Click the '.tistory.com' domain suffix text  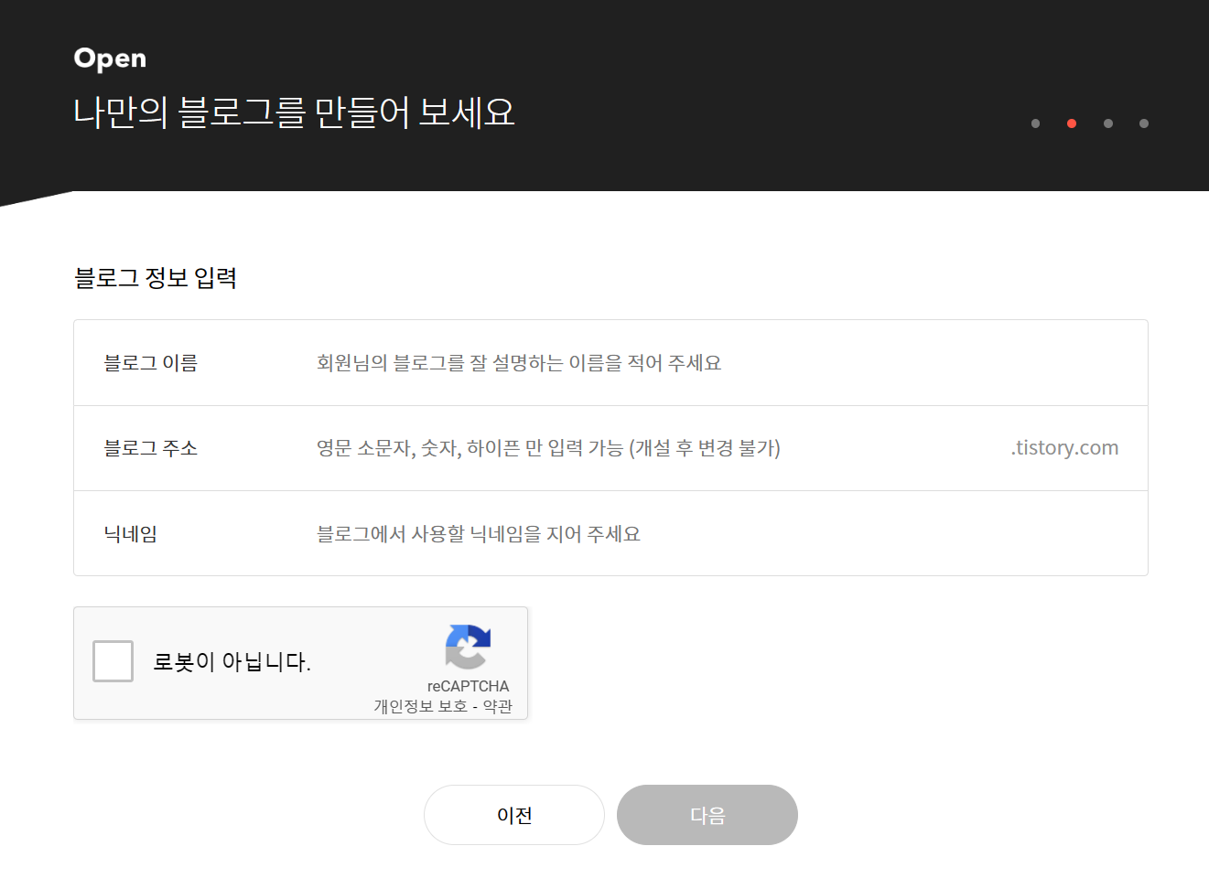(x=1064, y=448)
